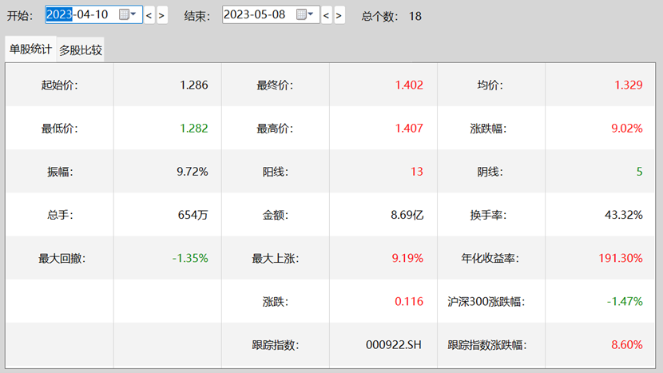Select the 换手率 value 43.32%
This screenshot has height=373, width=663.
(624, 215)
